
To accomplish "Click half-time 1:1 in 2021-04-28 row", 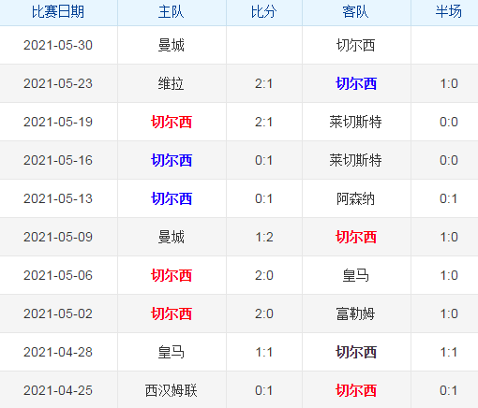I will [x=449, y=352].
